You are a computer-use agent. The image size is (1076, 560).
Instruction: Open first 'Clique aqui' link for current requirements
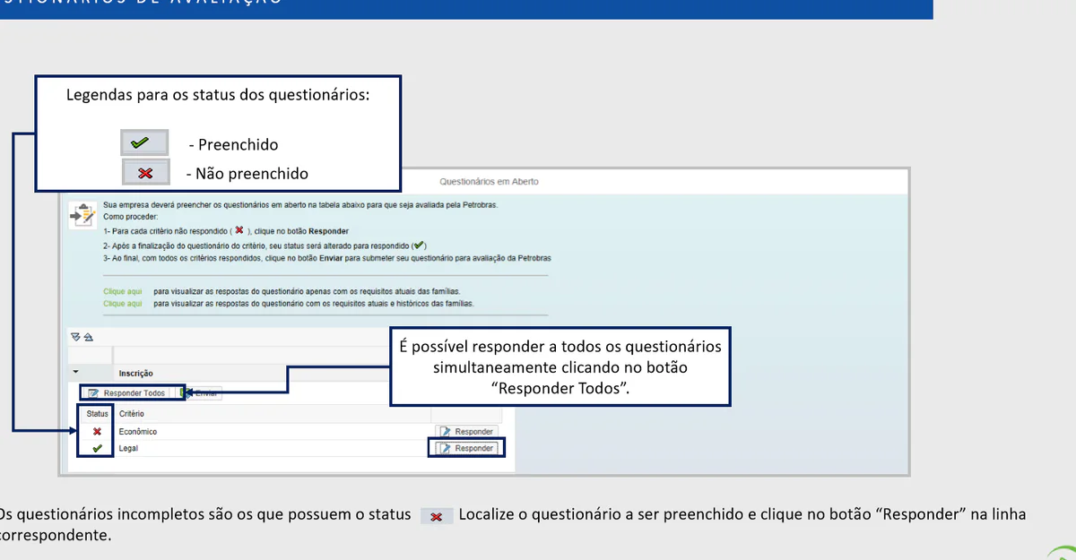coord(123,292)
